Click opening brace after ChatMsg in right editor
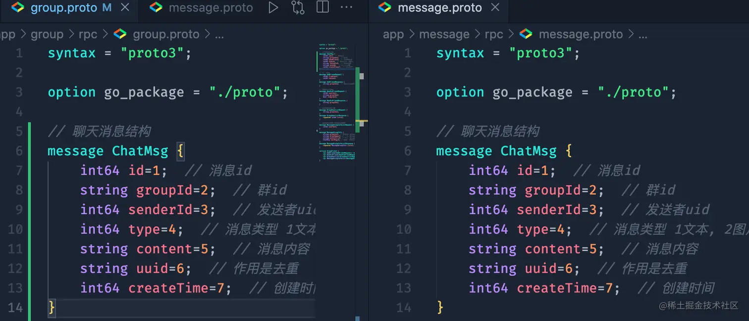 (568, 151)
